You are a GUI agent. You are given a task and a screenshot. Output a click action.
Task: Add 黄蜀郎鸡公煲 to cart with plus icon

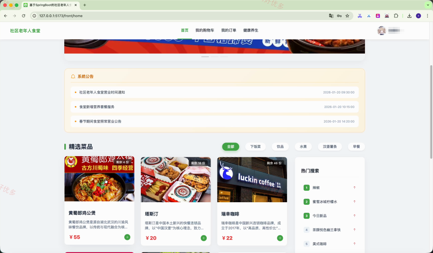coord(127,237)
